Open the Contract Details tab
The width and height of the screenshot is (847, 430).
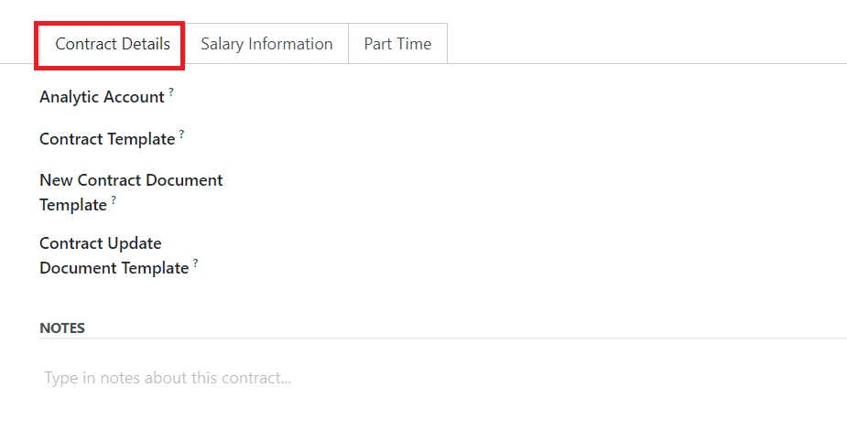pos(112,44)
